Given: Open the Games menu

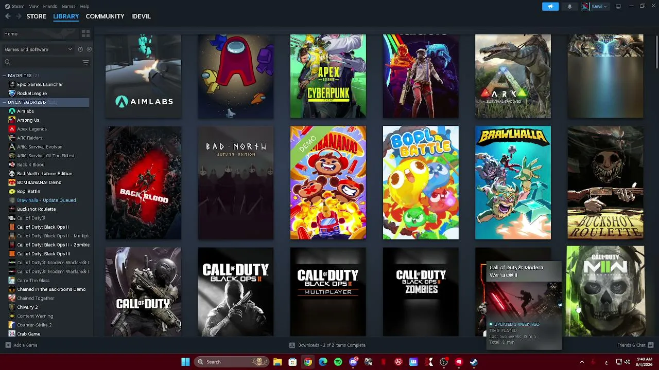Looking at the screenshot, I should click(x=68, y=6).
